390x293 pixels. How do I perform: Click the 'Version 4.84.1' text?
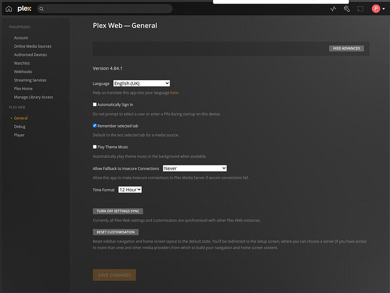point(107,68)
